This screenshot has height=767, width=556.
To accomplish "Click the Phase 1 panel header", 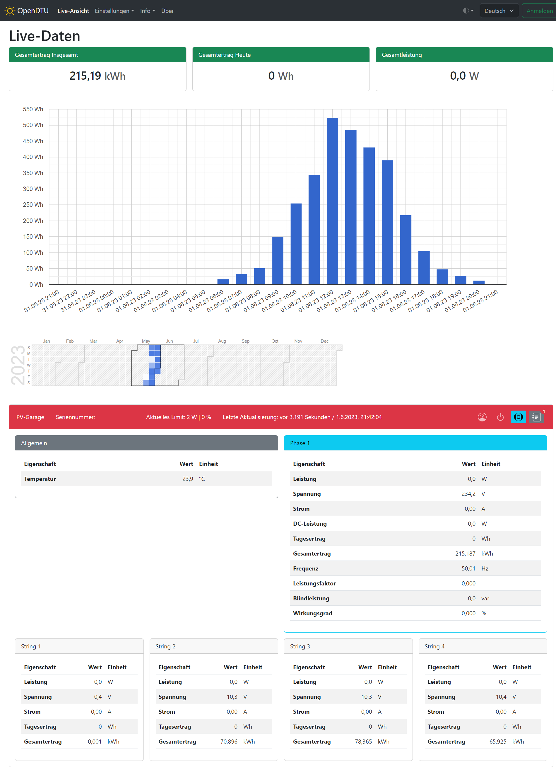I will point(415,443).
